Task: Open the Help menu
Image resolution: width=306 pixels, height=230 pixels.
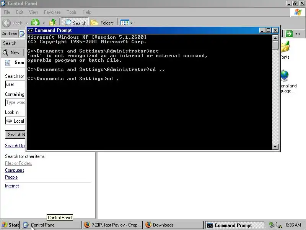Action: tap(87, 12)
